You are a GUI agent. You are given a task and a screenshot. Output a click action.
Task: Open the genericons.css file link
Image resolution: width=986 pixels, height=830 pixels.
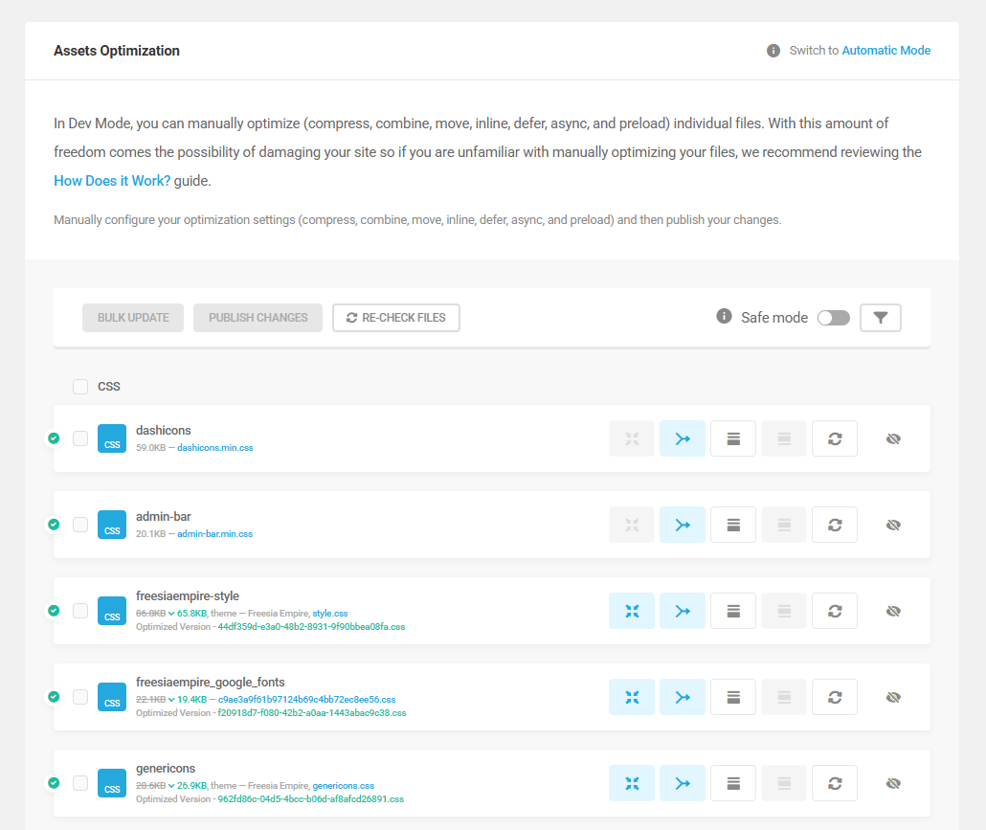click(x=343, y=786)
